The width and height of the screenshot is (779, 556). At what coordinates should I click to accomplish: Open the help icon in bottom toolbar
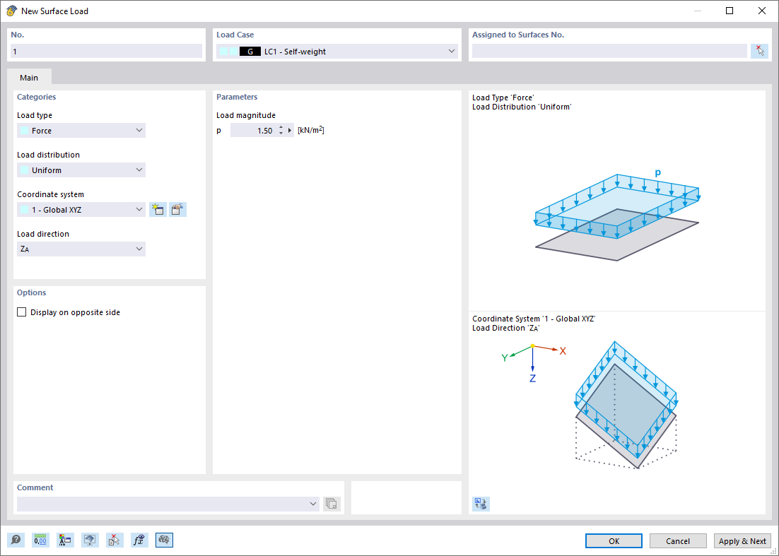[x=16, y=540]
